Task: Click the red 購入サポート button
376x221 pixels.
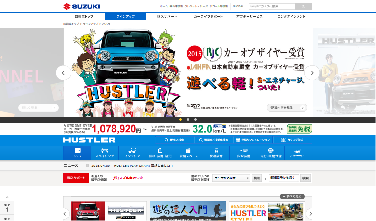Action: pos(76,178)
